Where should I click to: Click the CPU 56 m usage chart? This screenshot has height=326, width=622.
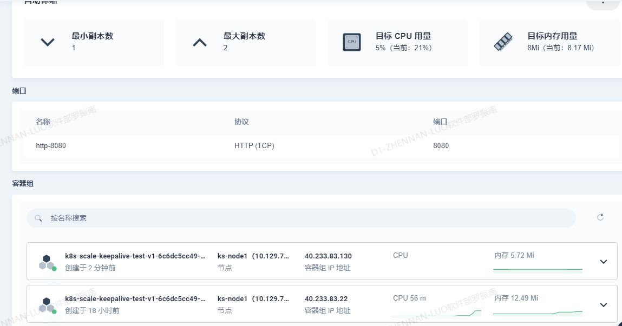(436, 312)
